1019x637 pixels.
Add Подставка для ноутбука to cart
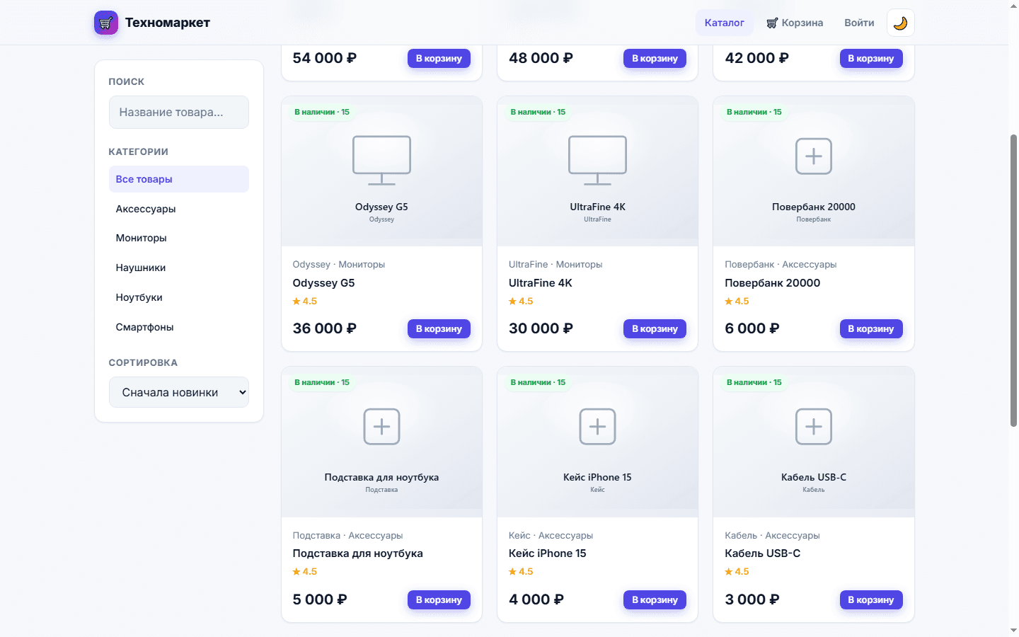click(439, 599)
